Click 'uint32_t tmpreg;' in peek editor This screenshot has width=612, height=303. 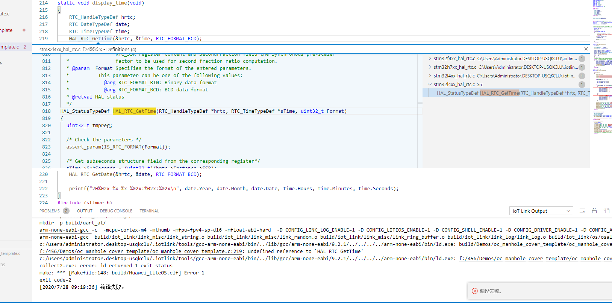[x=89, y=126]
